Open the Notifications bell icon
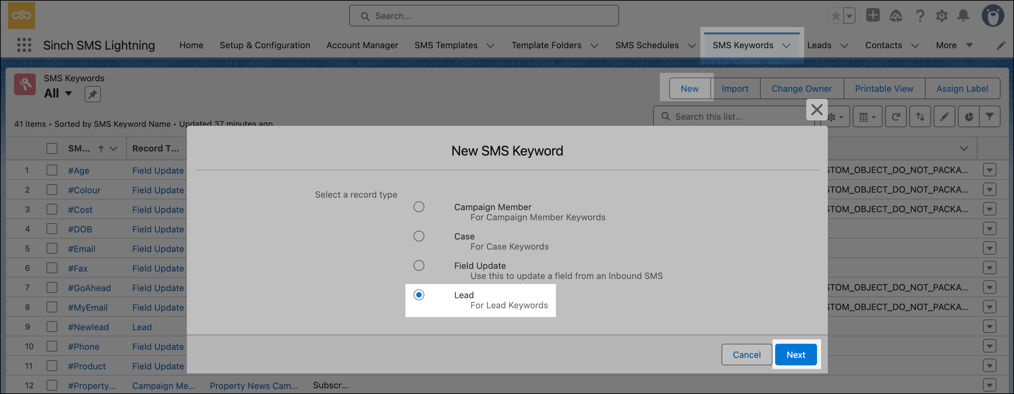Screen dimensions: 1014x394 (x=964, y=16)
